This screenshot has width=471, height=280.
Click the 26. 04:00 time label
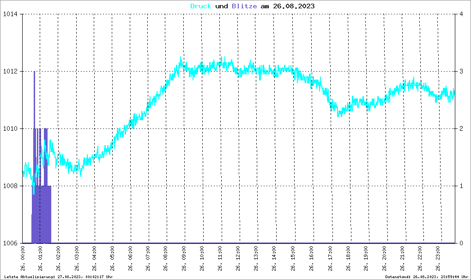94,258
